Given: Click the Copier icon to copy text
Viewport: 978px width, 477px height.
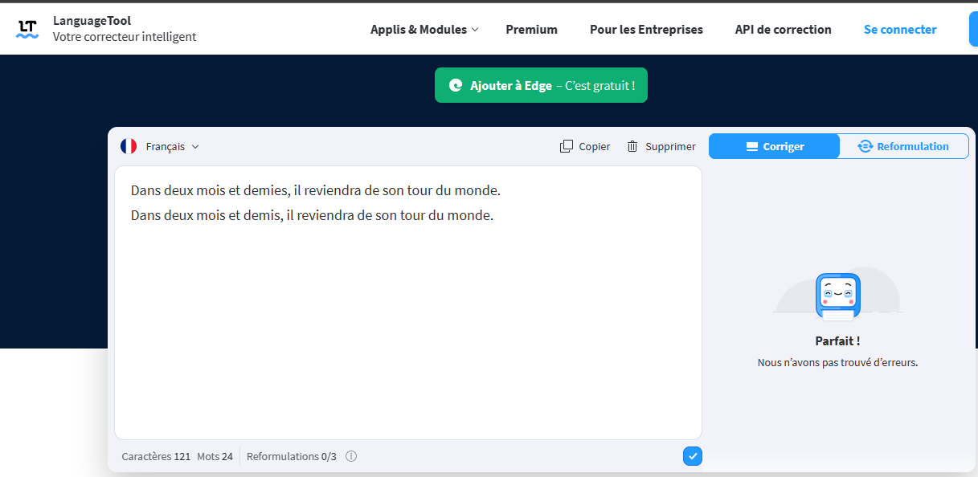Looking at the screenshot, I should [x=567, y=146].
